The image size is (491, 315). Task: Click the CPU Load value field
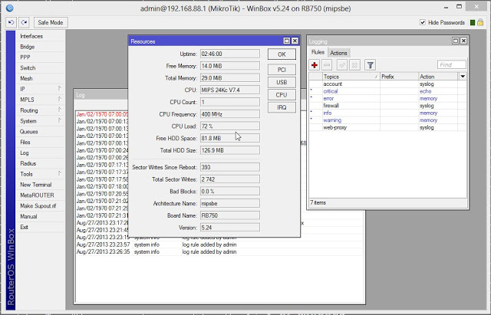230,126
